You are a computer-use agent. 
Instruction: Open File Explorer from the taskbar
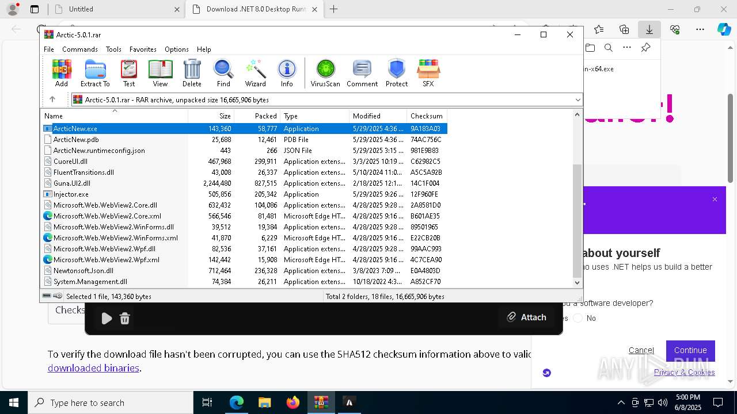tap(265, 402)
